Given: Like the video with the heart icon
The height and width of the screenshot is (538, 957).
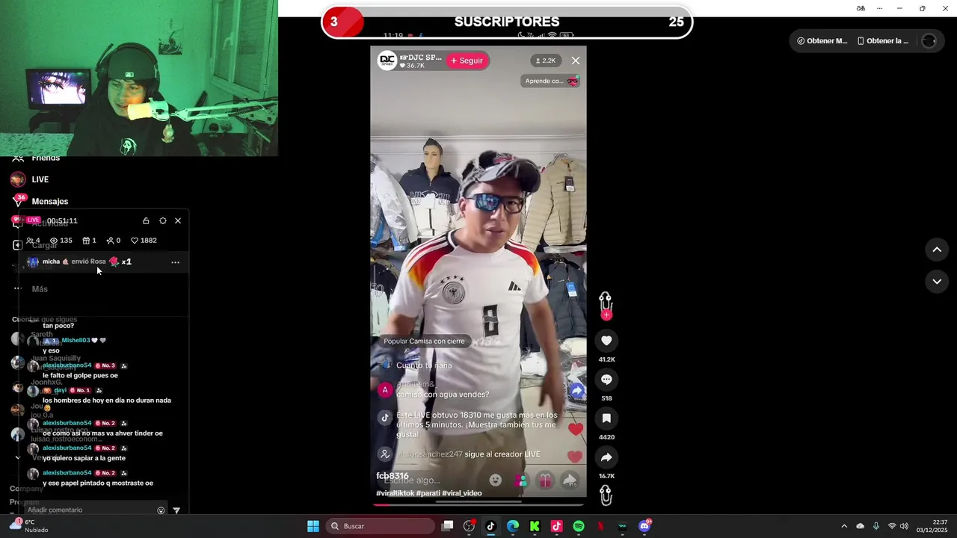Looking at the screenshot, I should click(606, 341).
